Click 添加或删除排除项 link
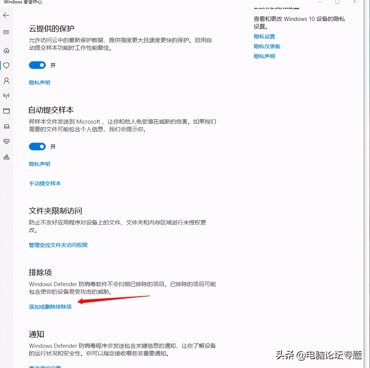The image size is (370, 368). [x=50, y=306]
